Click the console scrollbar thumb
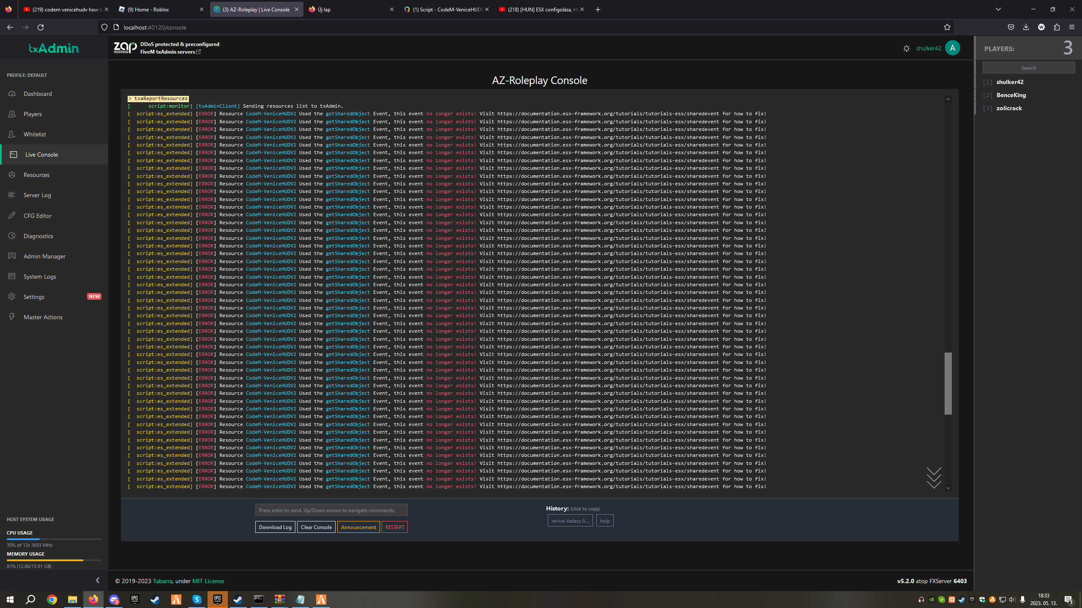This screenshot has width=1082, height=608. click(948, 383)
